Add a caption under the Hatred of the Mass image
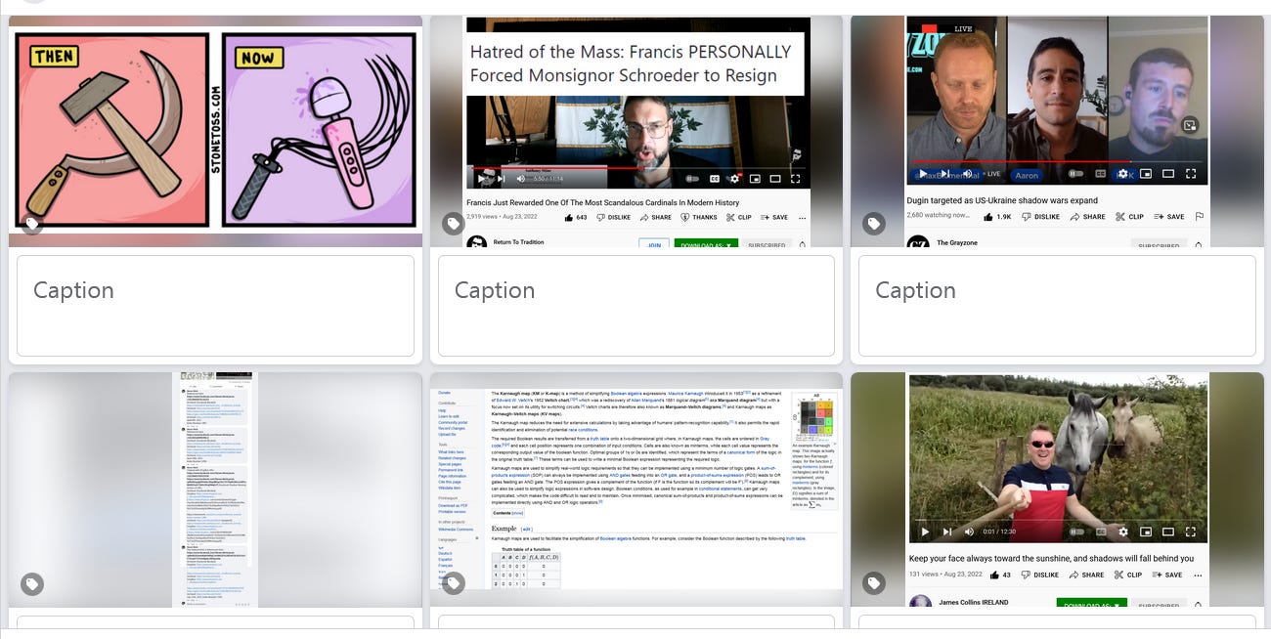This screenshot has height=639, width=1271. coord(636,306)
